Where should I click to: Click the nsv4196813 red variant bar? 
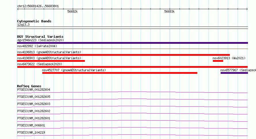click(123, 55)
